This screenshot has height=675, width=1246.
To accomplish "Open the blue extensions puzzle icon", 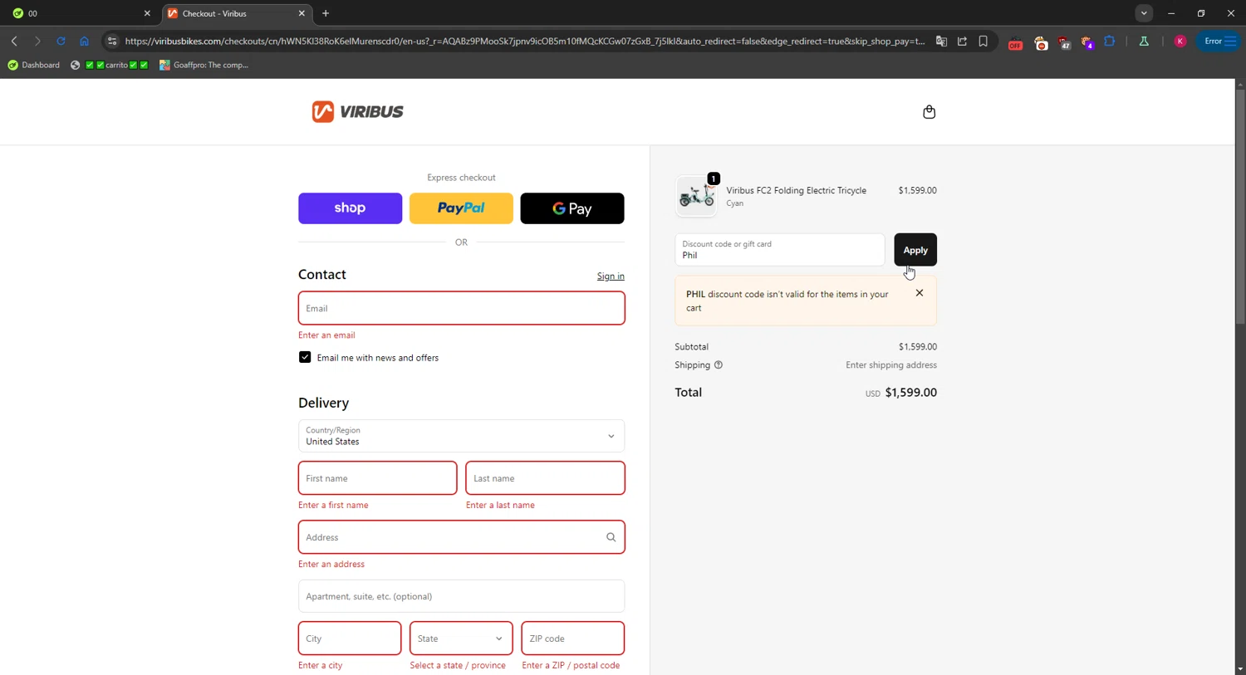I will (x=1110, y=41).
